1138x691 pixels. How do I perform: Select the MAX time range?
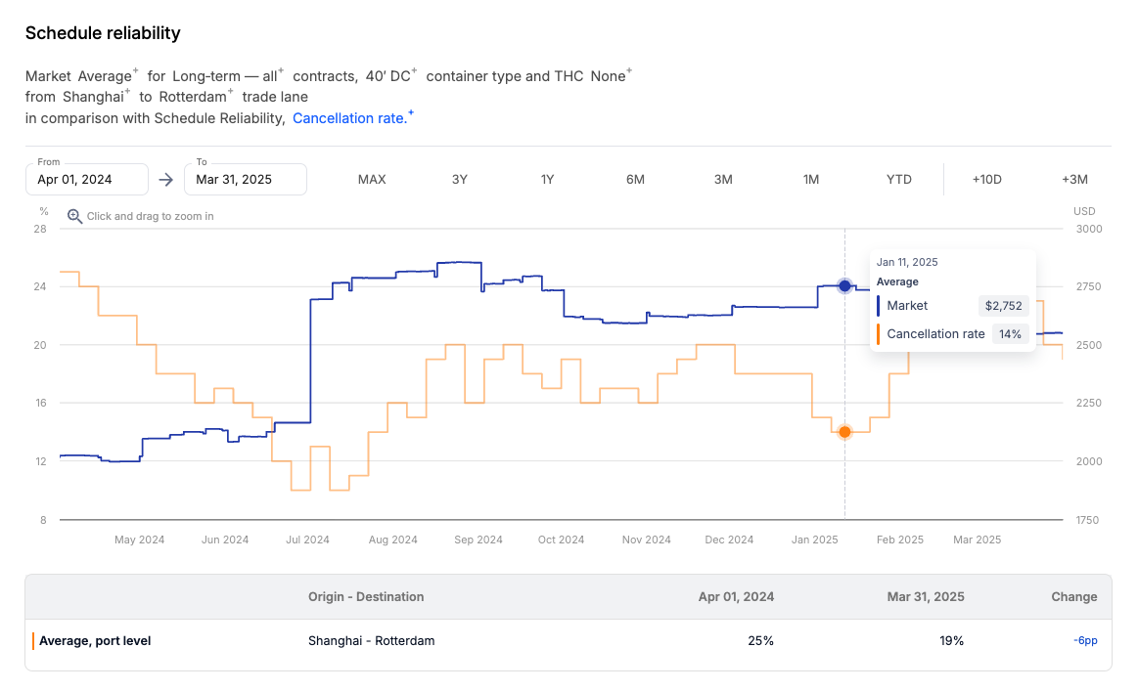coord(372,179)
